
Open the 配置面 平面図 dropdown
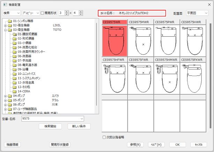coord(197,13)
